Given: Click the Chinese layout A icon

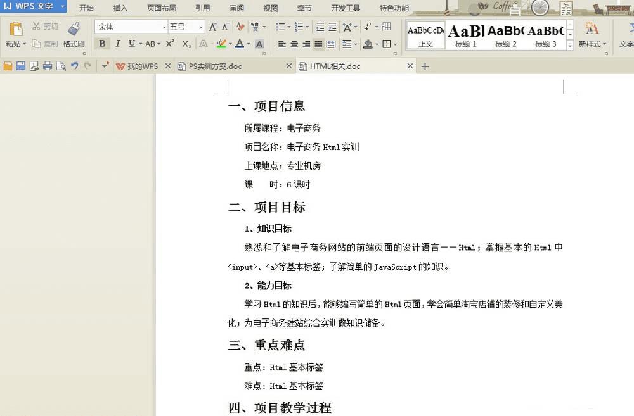Looking at the screenshot, I should pyautogui.click(x=347, y=27).
